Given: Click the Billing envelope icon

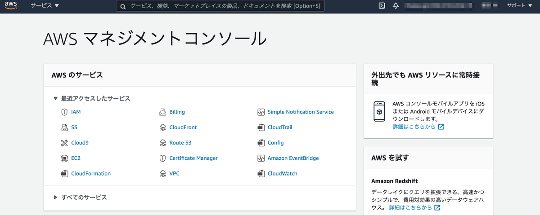Looking at the screenshot, I should click(x=162, y=112).
